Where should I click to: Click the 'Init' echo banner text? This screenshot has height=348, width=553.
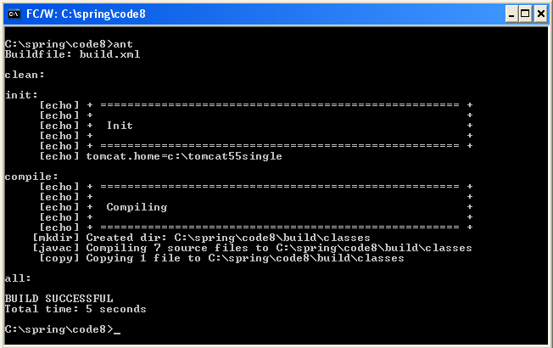(120, 126)
